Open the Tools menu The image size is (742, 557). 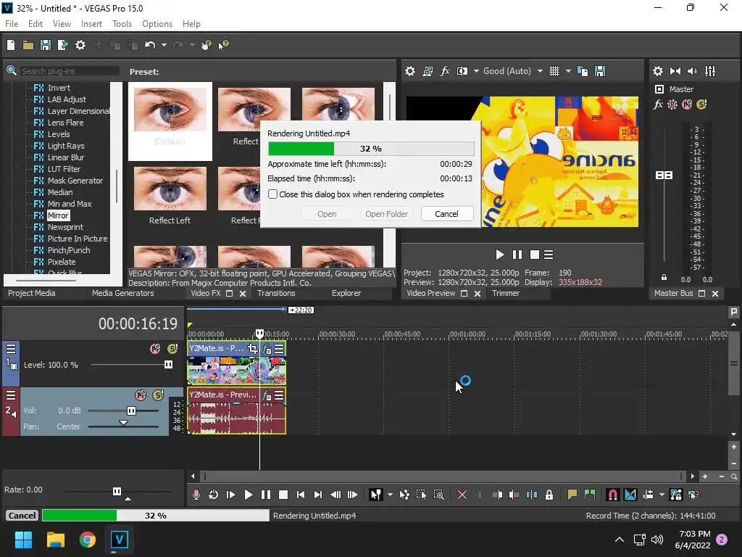pos(122,24)
